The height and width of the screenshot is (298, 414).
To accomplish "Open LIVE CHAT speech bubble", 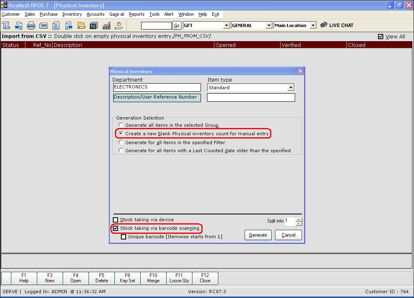I will pos(337,25).
